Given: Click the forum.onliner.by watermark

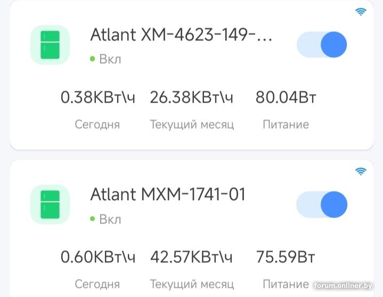Looking at the screenshot, I should pyautogui.click(x=346, y=286).
